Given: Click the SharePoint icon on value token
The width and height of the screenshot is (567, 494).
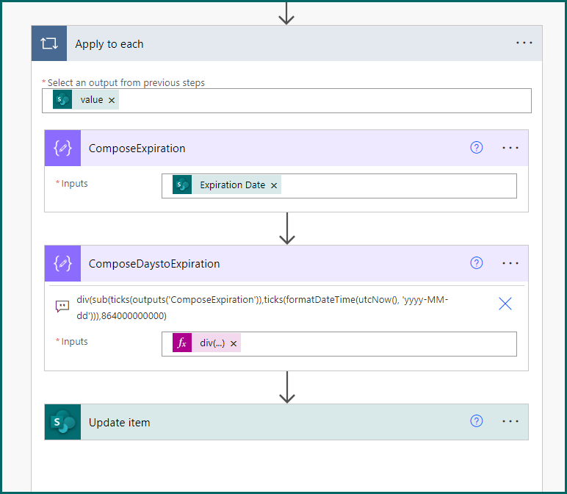Looking at the screenshot, I should pyautogui.click(x=62, y=100).
